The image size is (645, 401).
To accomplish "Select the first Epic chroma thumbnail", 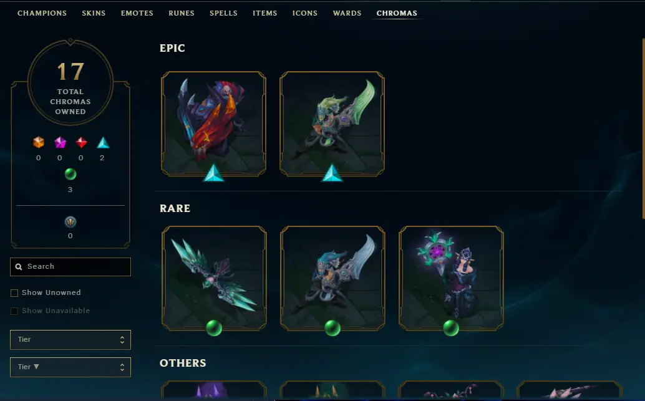I will [x=213, y=124].
